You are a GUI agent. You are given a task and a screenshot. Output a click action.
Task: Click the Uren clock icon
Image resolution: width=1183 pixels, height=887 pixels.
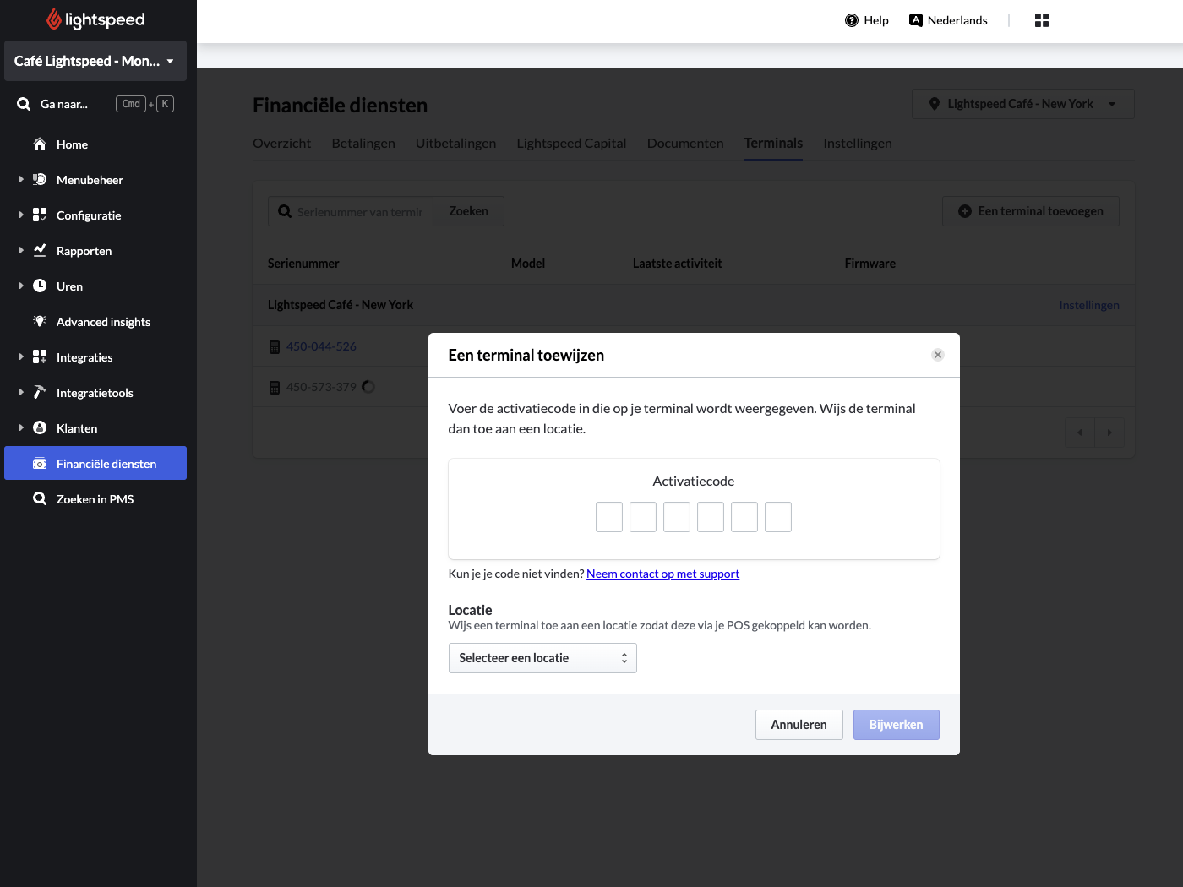point(40,286)
